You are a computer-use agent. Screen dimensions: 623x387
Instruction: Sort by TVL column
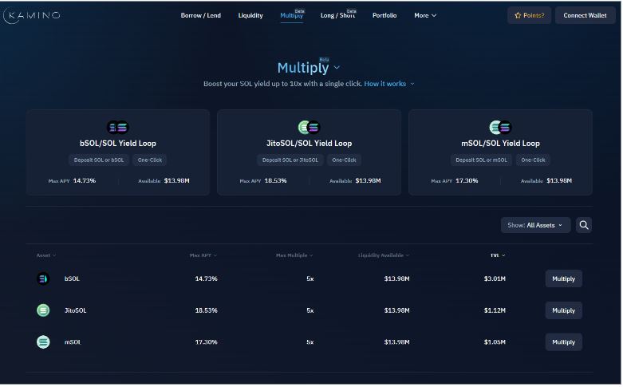pyautogui.click(x=498, y=255)
